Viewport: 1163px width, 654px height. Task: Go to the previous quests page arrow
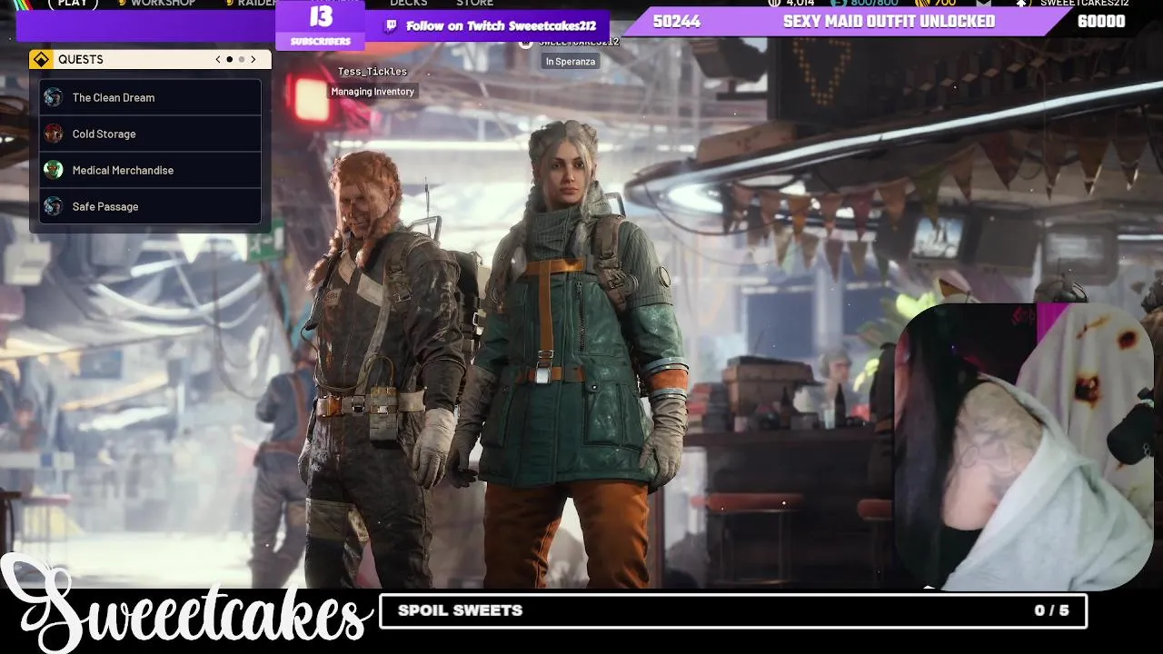coord(218,59)
